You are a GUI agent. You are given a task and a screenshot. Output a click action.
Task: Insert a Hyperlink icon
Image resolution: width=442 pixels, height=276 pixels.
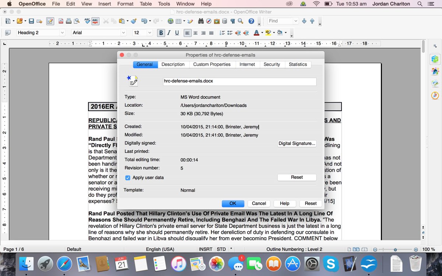pos(171,21)
